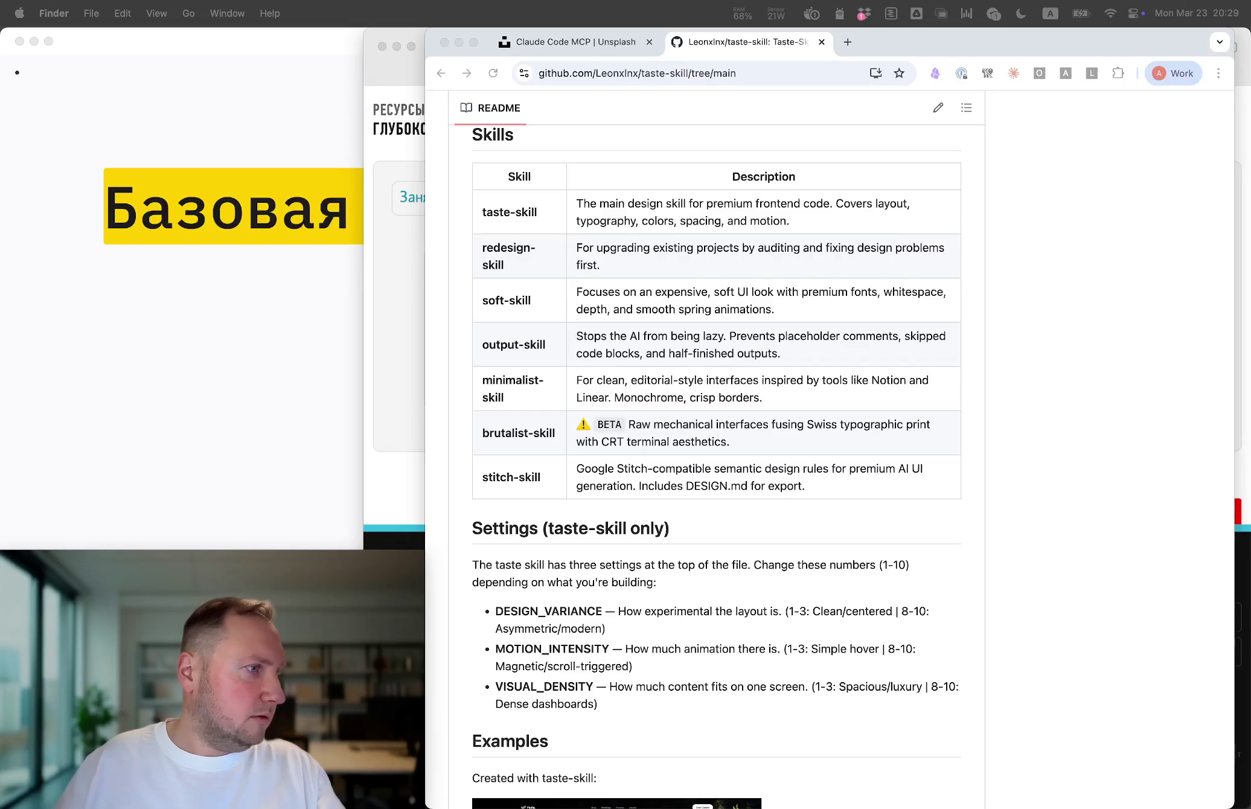The height and width of the screenshot is (809, 1251).
Task: Click the Wi-Fi menu bar icon
Action: [x=1110, y=13]
